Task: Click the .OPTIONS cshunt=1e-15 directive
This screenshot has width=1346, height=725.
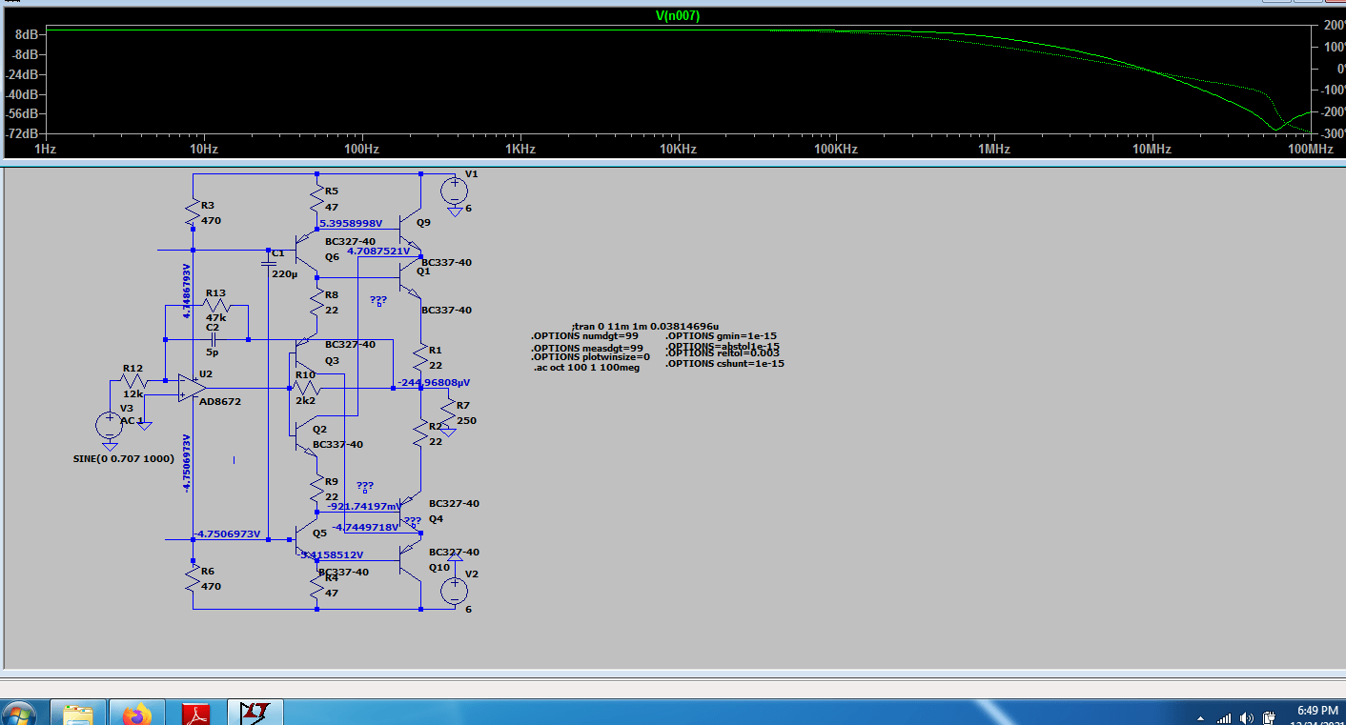Action: pos(724,363)
